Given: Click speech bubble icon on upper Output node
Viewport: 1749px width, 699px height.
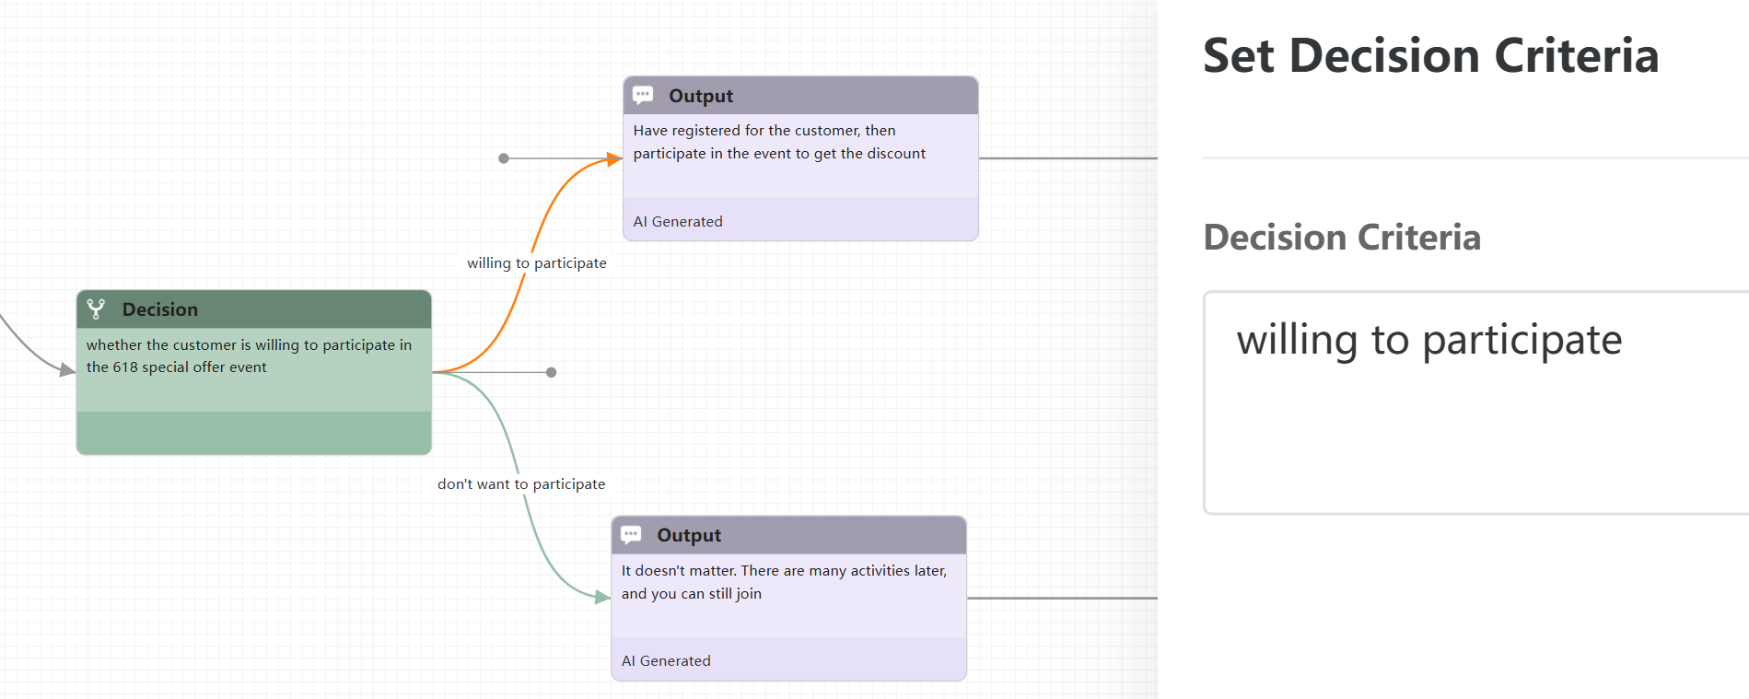Looking at the screenshot, I should 643,95.
